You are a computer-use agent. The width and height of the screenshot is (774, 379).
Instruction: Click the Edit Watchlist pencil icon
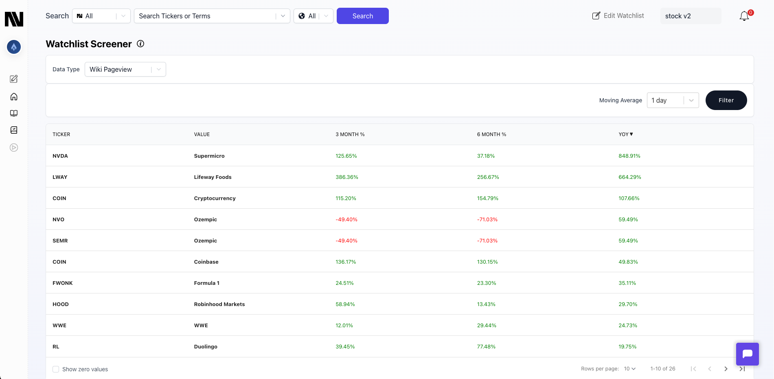pos(596,16)
